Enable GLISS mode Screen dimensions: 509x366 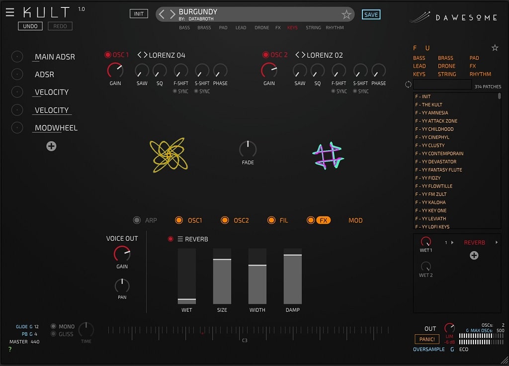54,334
